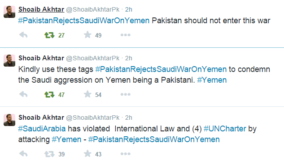Favorite the tweet with 49 favorites
Viewport: 284px width, 164px height.
coord(87,35)
